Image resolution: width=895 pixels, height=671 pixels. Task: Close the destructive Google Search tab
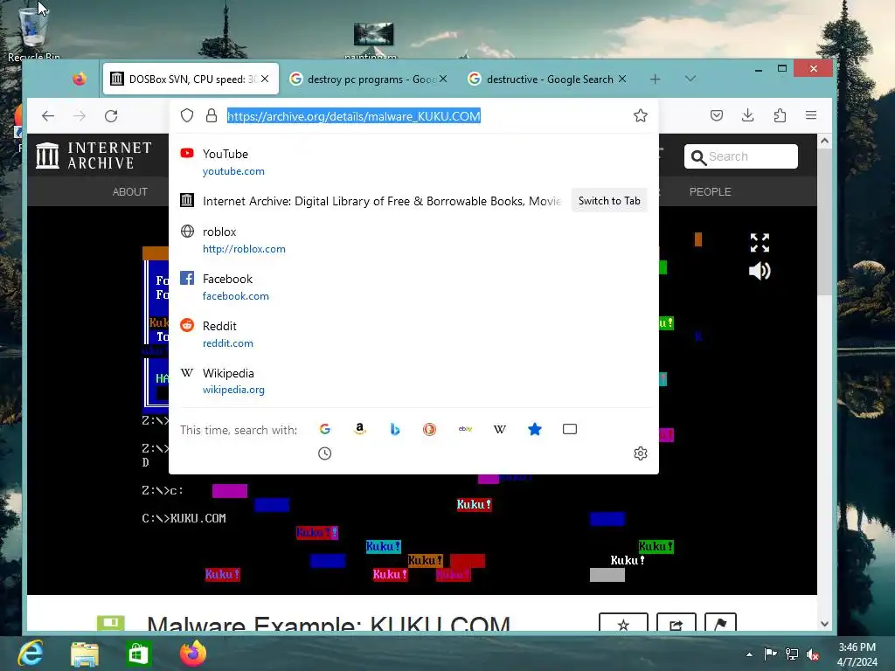[x=622, y=79]
